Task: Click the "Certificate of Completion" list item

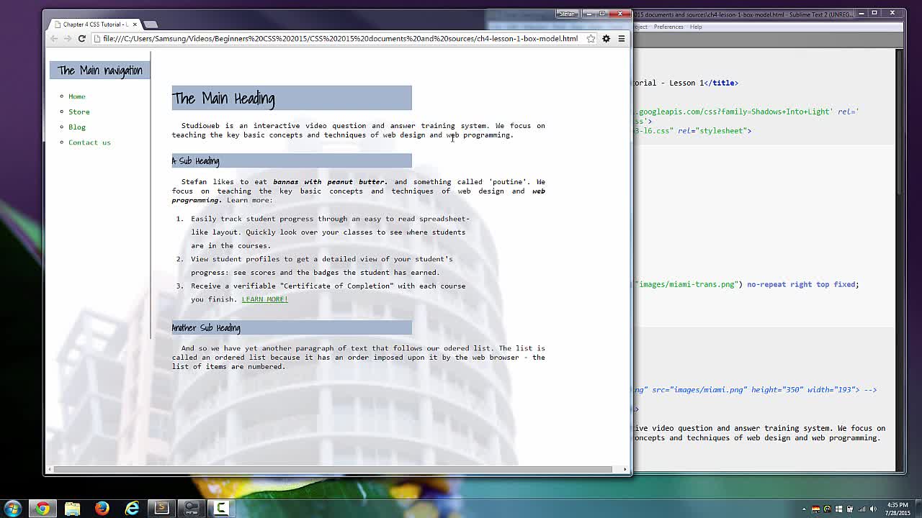Action: pos(328,292)
